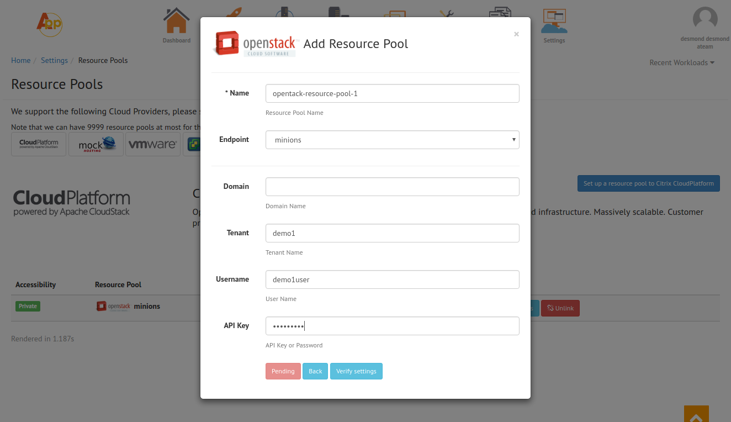Click the Accessibility column header

[x=35, y=284]
